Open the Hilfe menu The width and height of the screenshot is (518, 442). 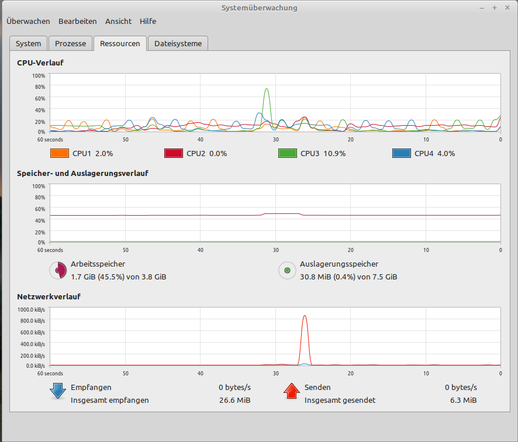(148, 21)
